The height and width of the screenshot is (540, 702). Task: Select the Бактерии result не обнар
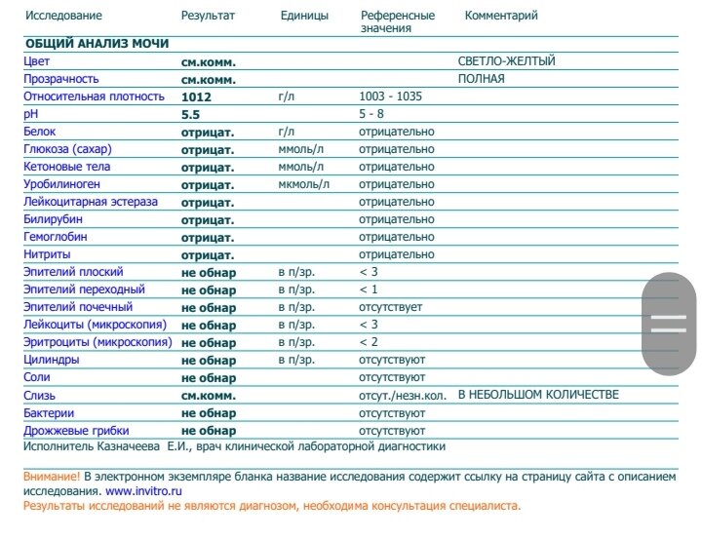[209, 413]
